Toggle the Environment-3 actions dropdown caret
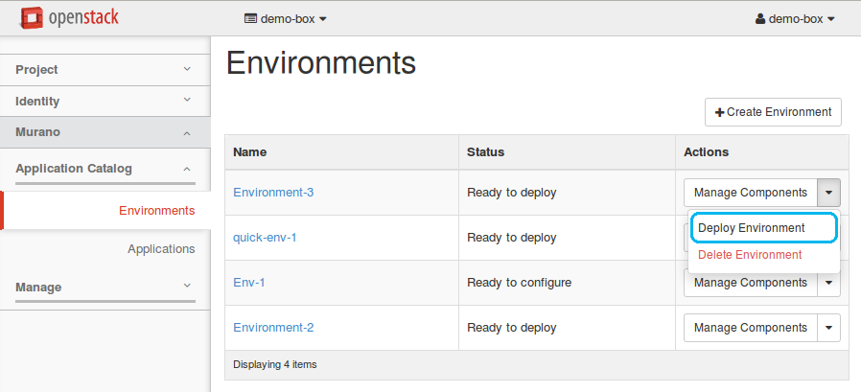 click(828, 193)
